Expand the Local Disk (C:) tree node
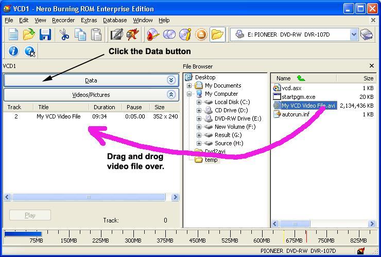The height and width of the screenshot is (257, 381). (199, 102)
